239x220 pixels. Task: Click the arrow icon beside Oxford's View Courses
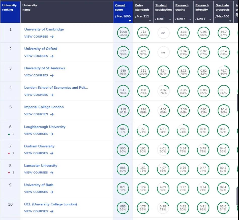pos(52,56)
